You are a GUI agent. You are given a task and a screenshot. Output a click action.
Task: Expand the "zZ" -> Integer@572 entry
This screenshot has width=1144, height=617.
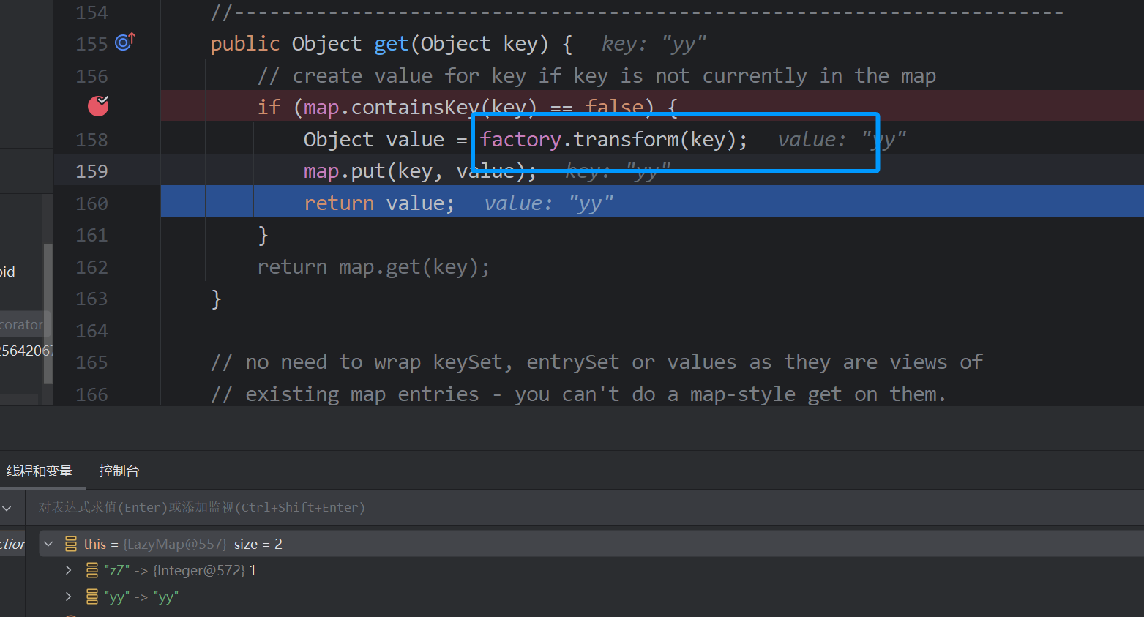(x=69, y=570)
